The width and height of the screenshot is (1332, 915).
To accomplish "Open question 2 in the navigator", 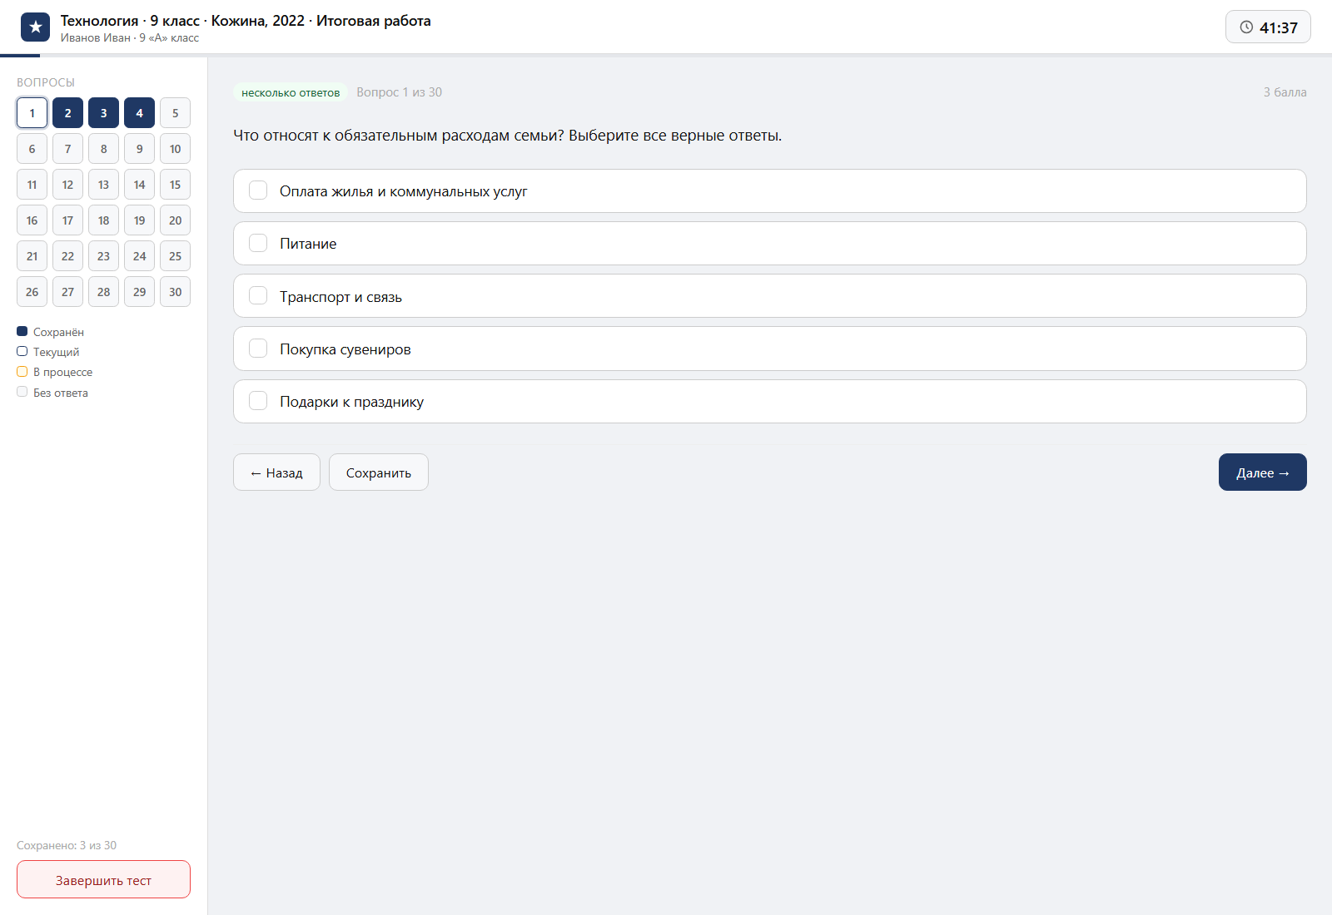I will [x=67, y=113].
